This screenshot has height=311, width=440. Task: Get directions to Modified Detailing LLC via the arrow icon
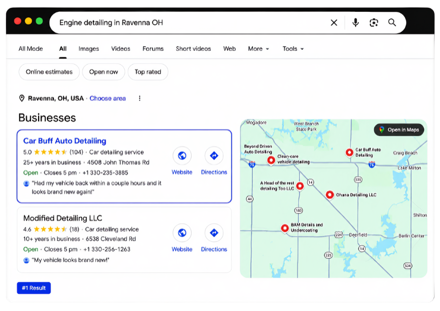[x=214, y=233]
